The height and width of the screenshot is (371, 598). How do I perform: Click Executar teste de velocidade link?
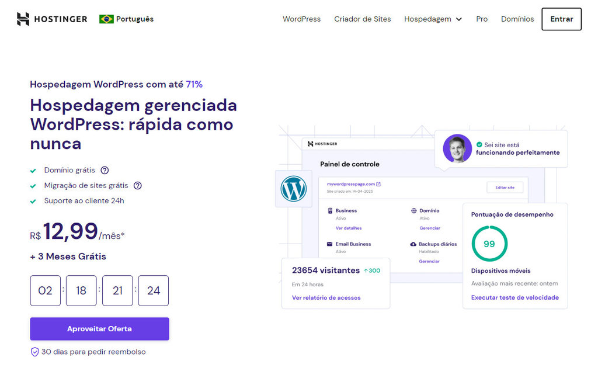click(x=515, y=297)
